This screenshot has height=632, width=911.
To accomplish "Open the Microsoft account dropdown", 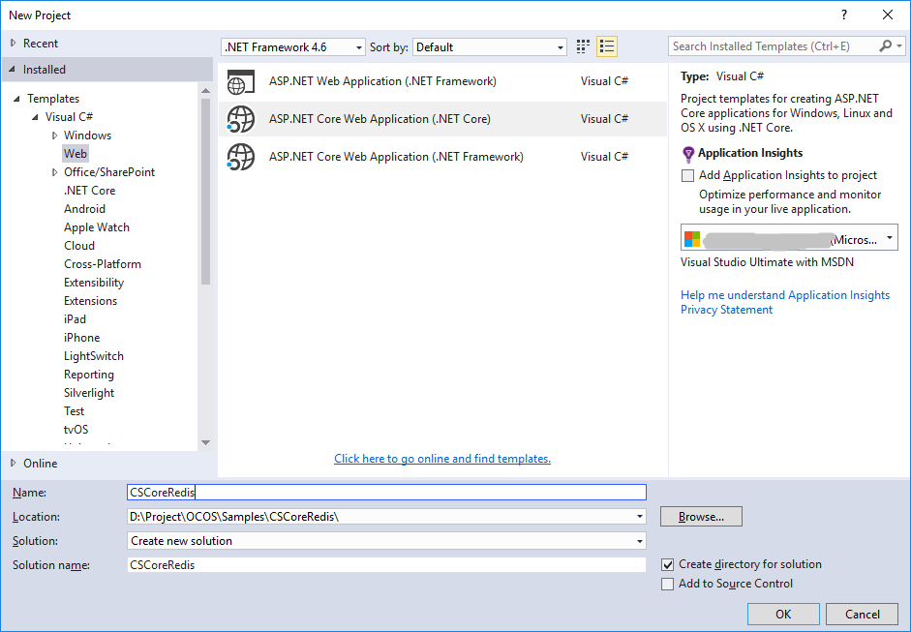I will tap(789, 237).
